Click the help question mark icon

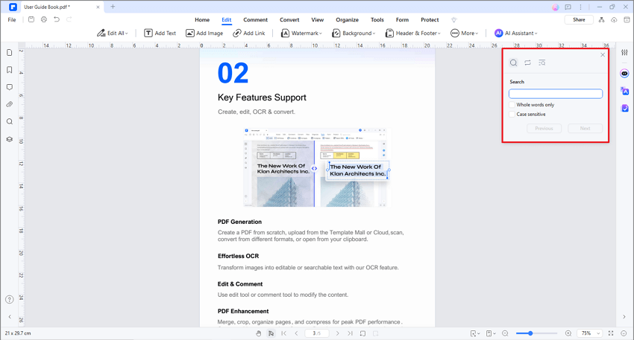(x=9, y=299)
